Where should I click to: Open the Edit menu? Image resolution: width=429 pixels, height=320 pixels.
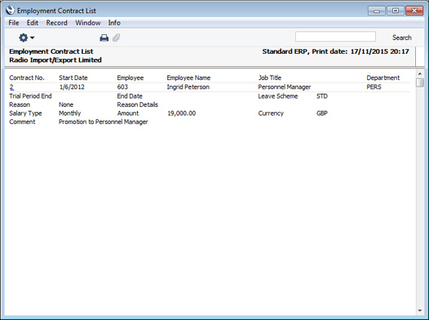33,23
